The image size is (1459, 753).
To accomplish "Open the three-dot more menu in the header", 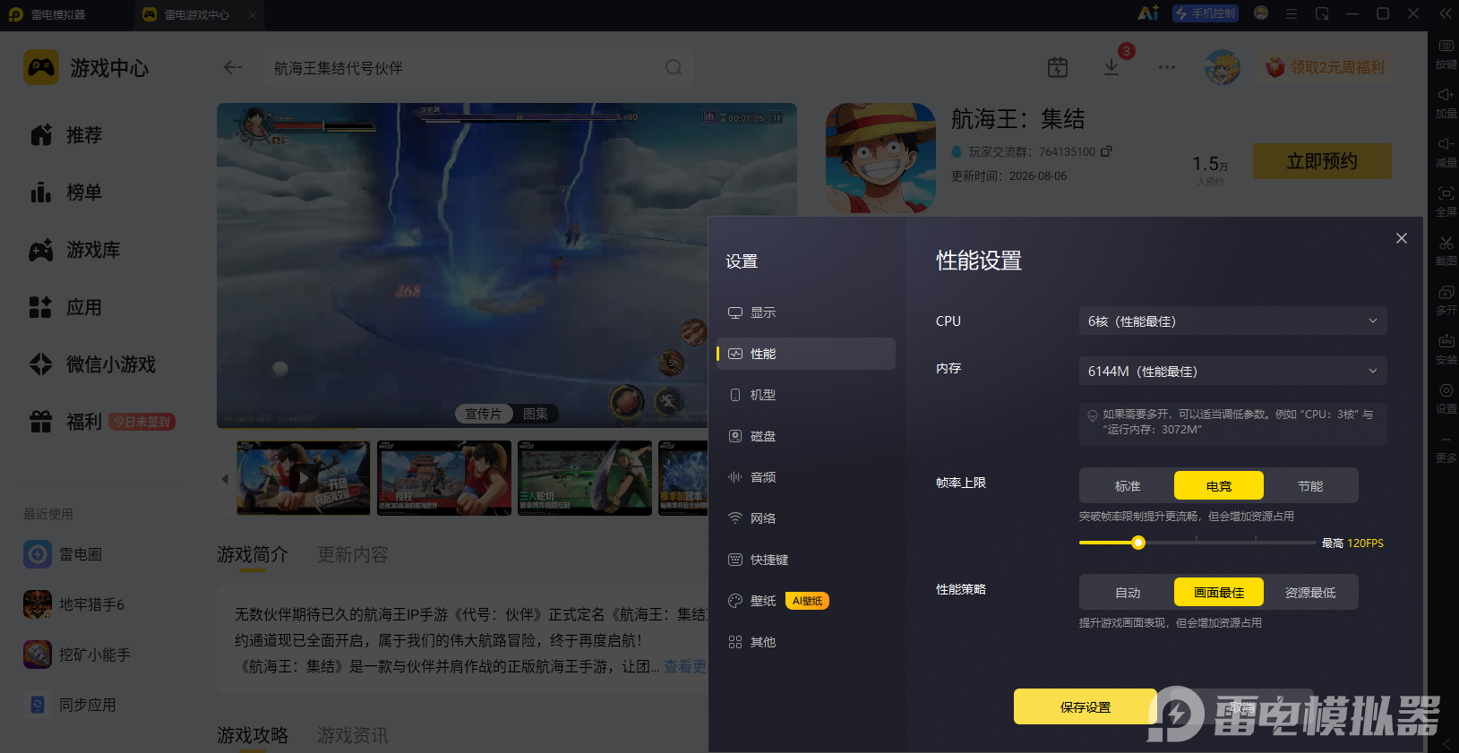I will click(1166, 67).
